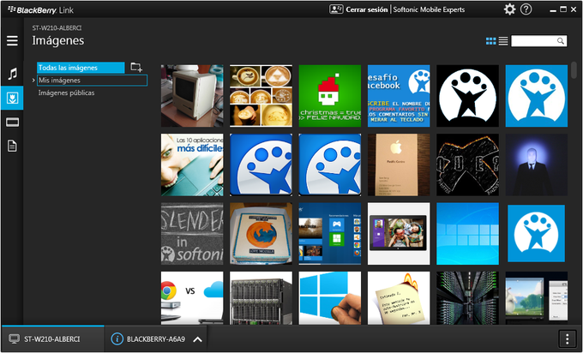Click the add new folder icon
The image size is (583, 353).
(x=136, y=67)
